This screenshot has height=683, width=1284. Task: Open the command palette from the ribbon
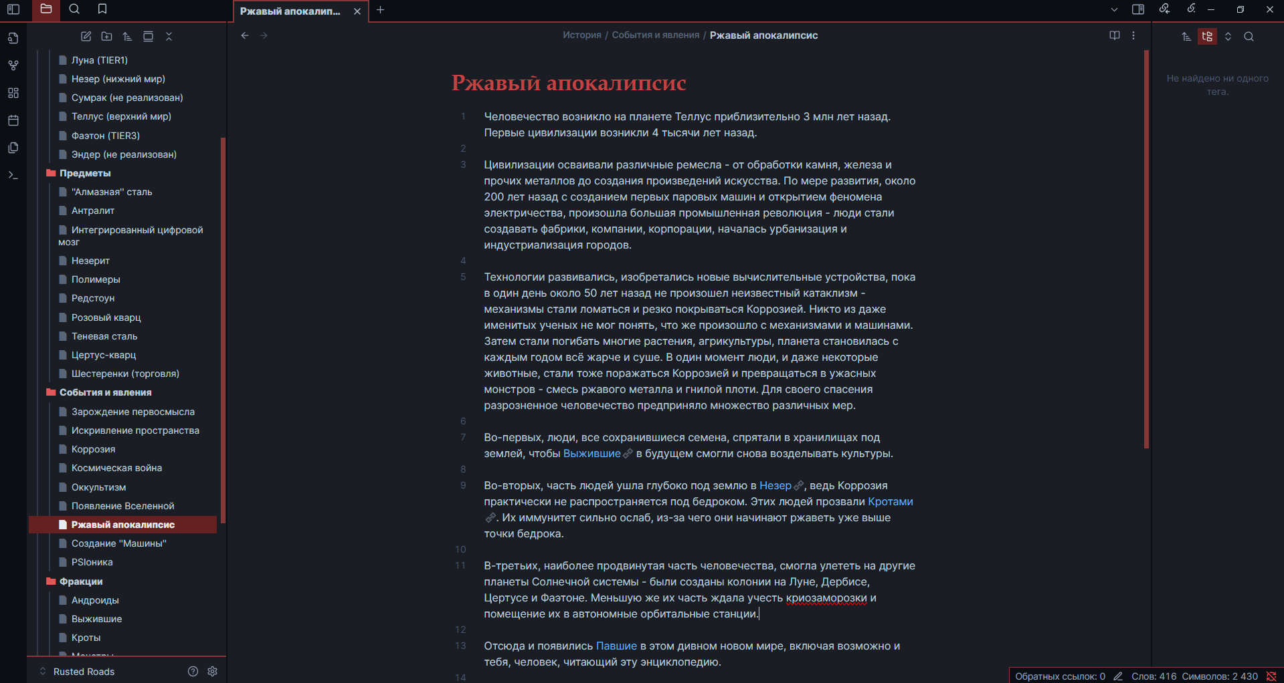click(13, 175)
